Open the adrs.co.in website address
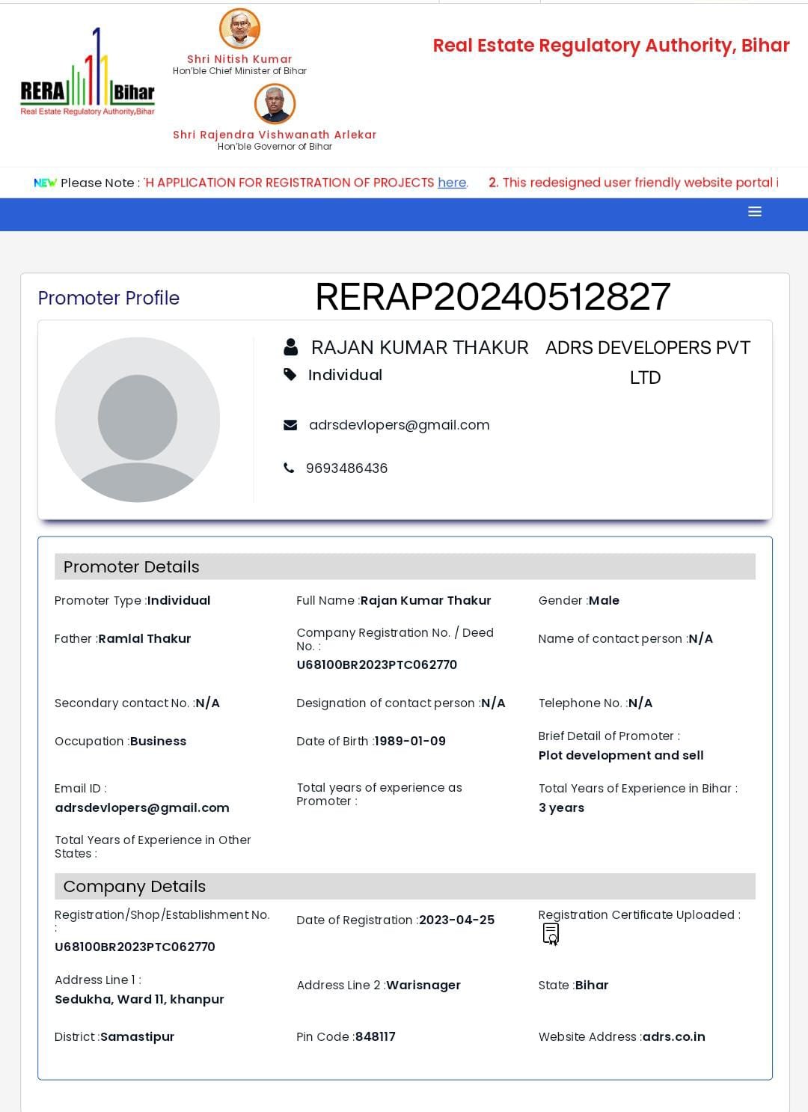The height and width of the screenshot is (1112, 808). [x=673, y=1036]
